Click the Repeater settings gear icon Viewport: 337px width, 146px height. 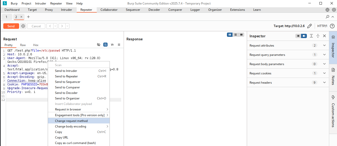pos(23,26)
